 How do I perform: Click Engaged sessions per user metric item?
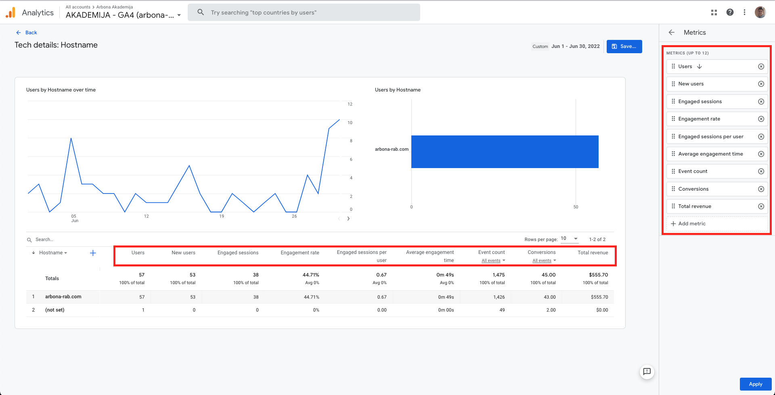coord(717,137)
